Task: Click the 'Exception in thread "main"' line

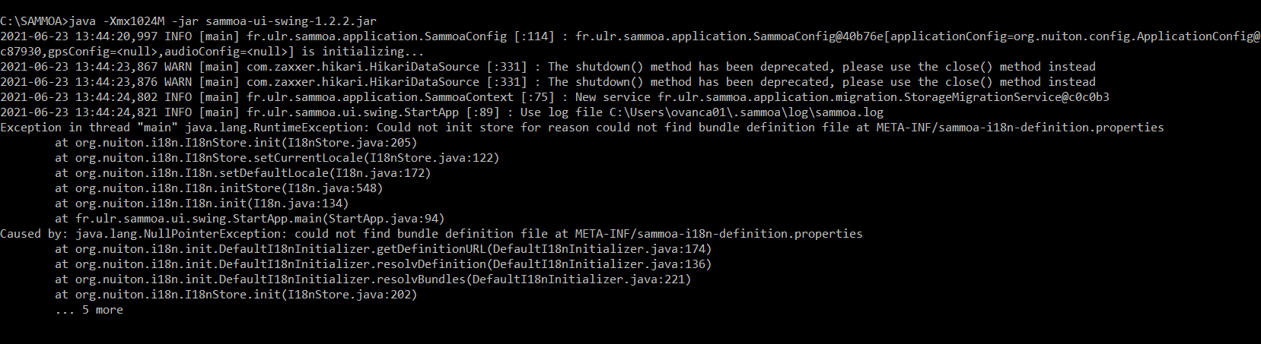Action: pos(582,128)
